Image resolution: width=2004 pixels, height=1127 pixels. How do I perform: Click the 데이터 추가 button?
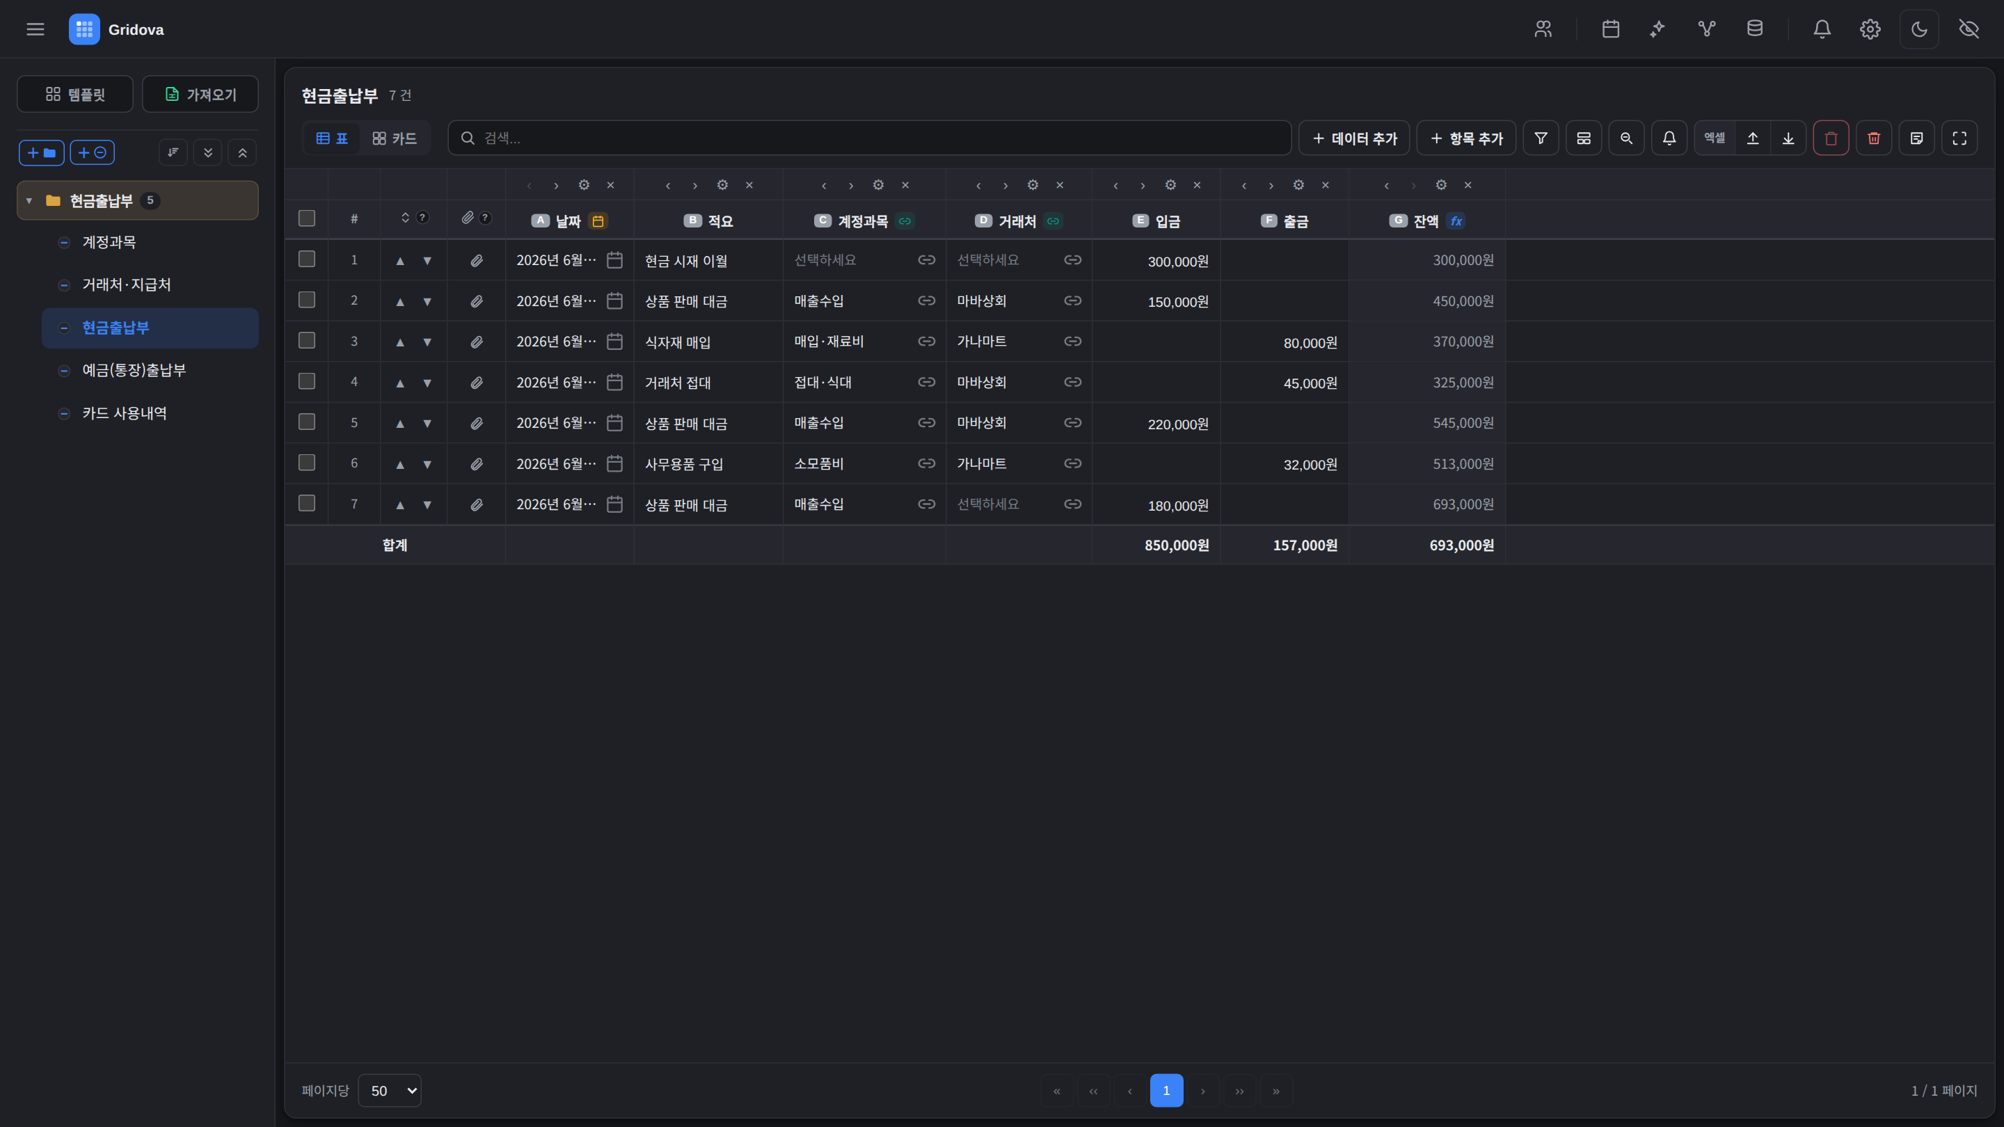coord(1353,138)
